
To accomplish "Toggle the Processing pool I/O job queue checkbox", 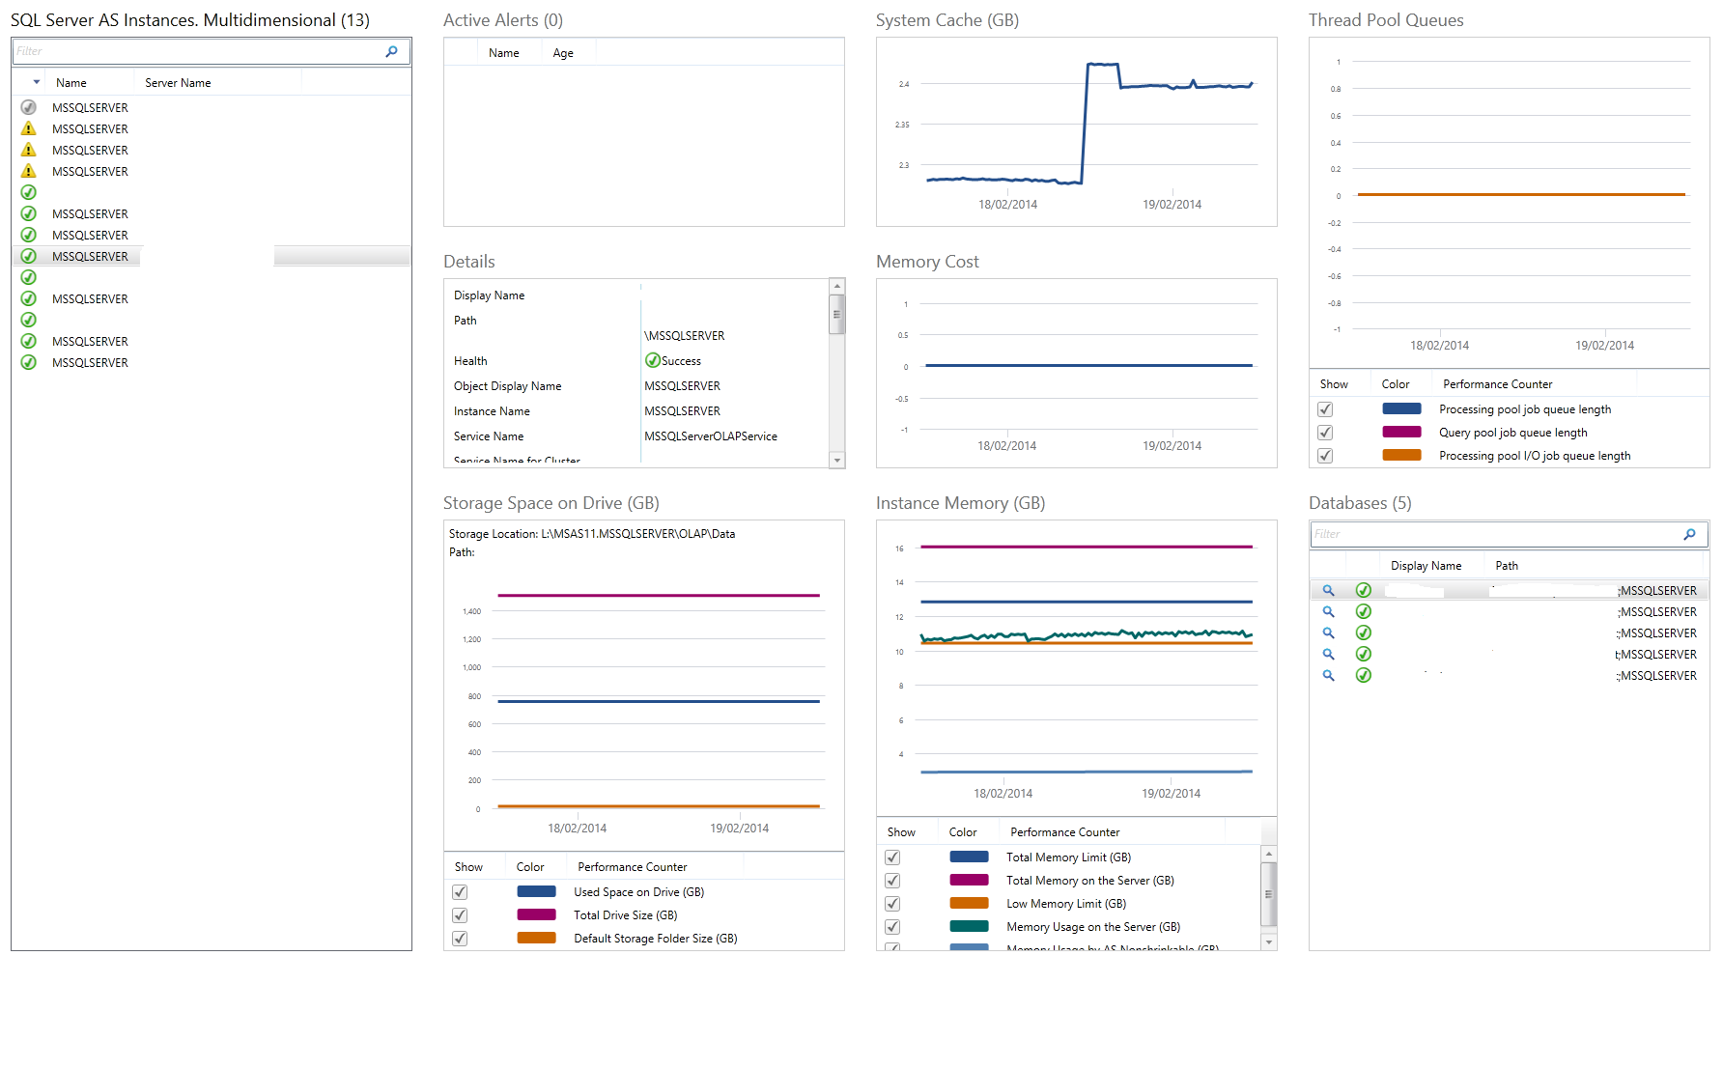I will [x=1325, y=456].
